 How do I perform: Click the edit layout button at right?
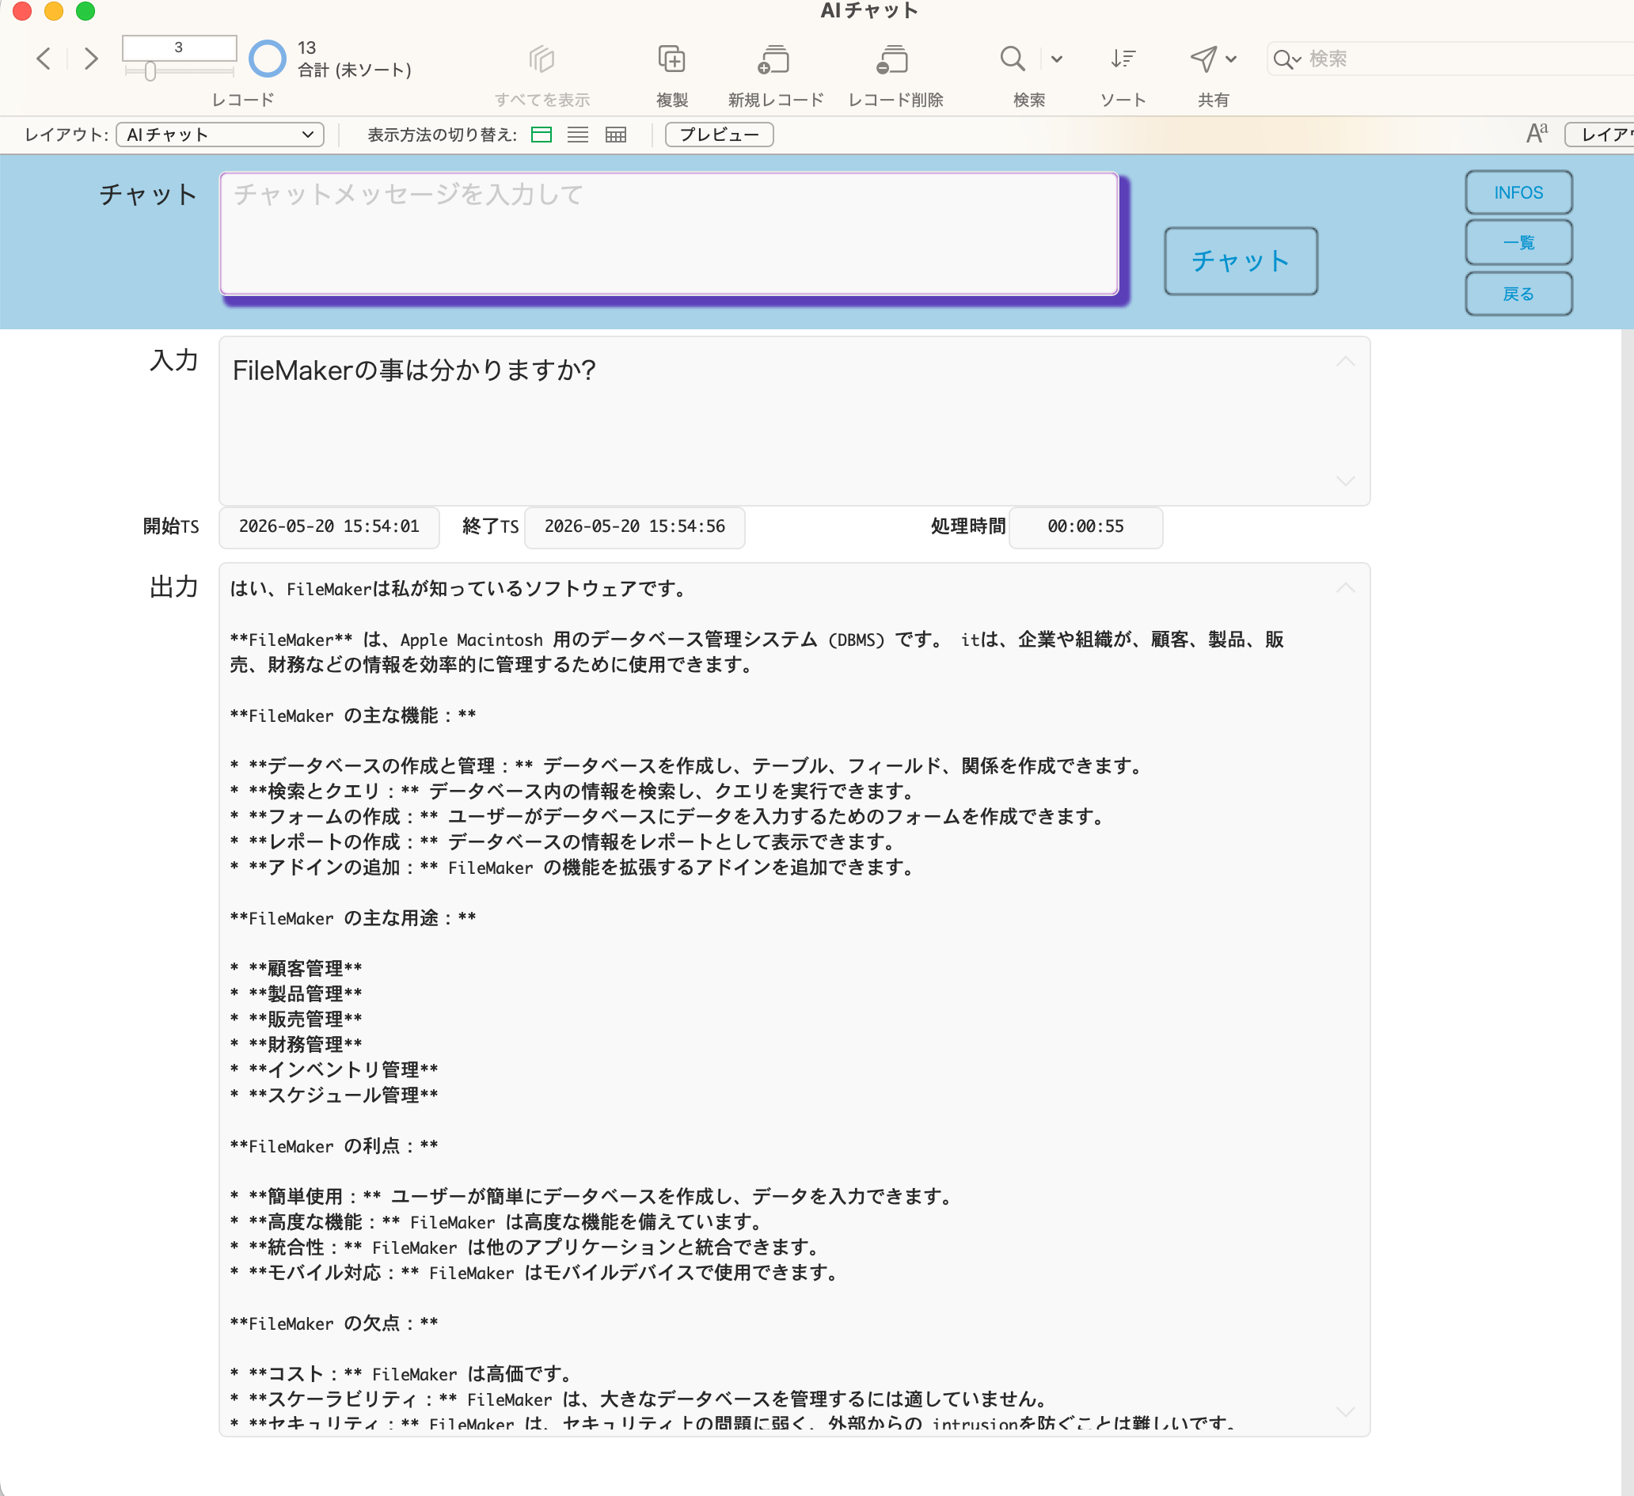point(1599,135)
